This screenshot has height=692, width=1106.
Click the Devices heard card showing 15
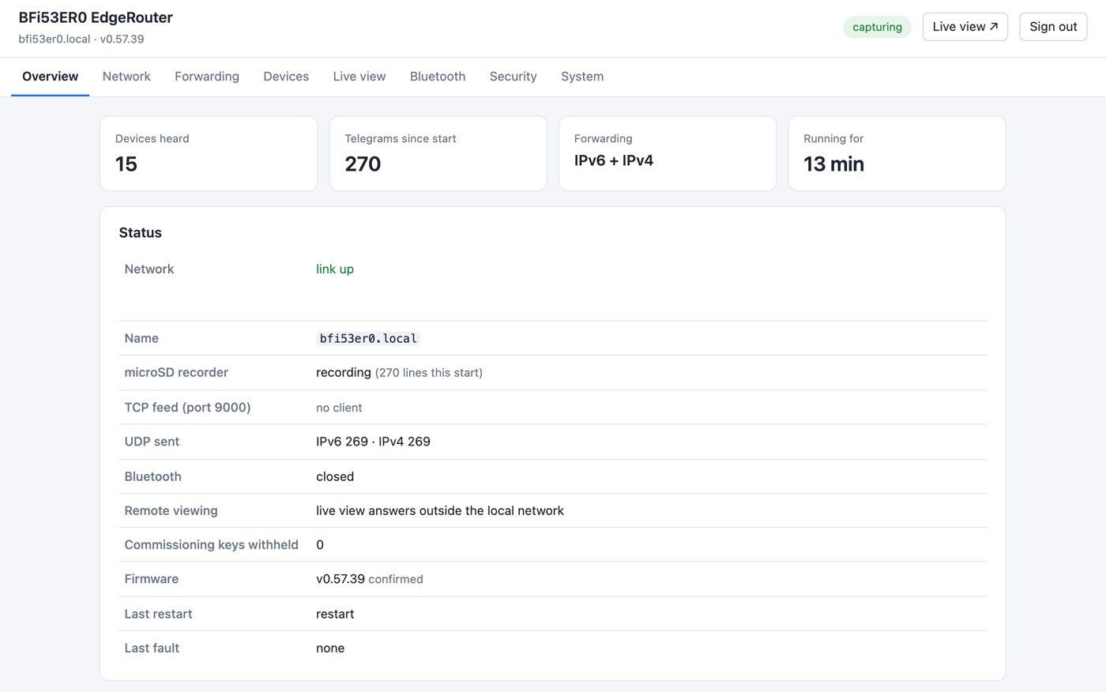[x=209, y=153]
